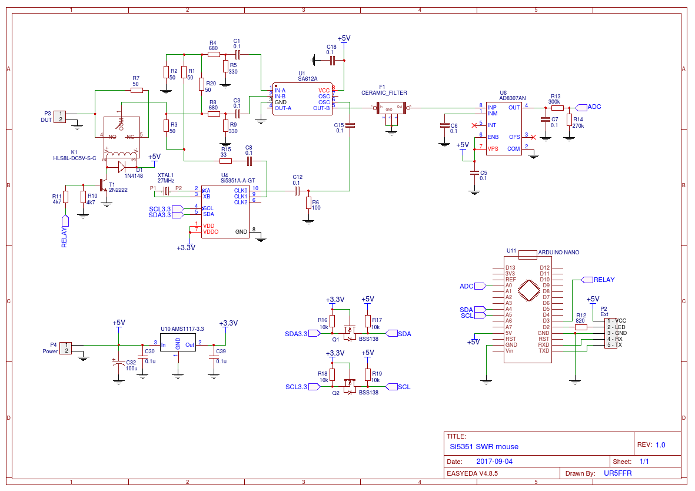The width and height of the screenshot is (695, 491).
Task: Click the AD8307AN log amplifier U6
Action: coord(503,128)
